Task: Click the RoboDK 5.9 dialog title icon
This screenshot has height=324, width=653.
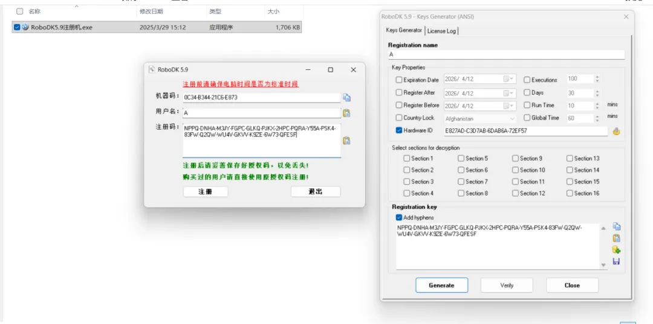Action: tap(152, 70)
